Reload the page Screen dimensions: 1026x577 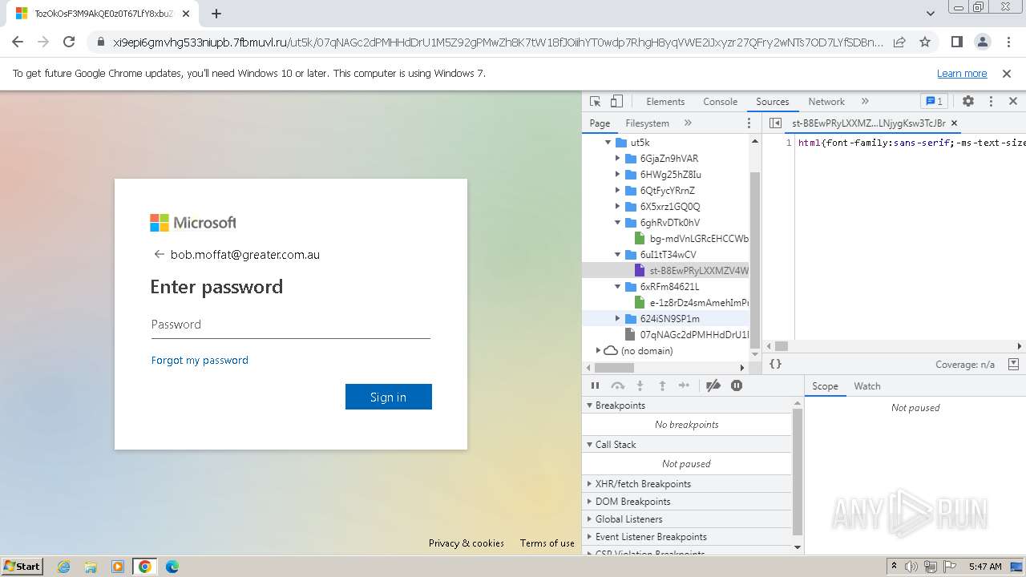[69, 42]
